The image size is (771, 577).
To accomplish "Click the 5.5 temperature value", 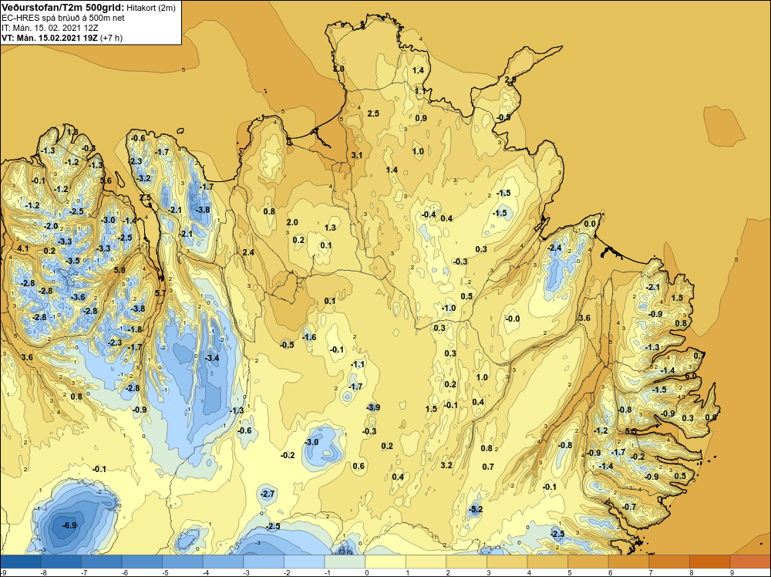I will pyautogui.click(x=631, y=431).
